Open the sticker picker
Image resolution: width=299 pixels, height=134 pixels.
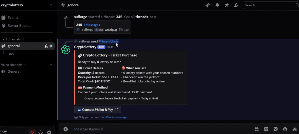tap(276, 129)
